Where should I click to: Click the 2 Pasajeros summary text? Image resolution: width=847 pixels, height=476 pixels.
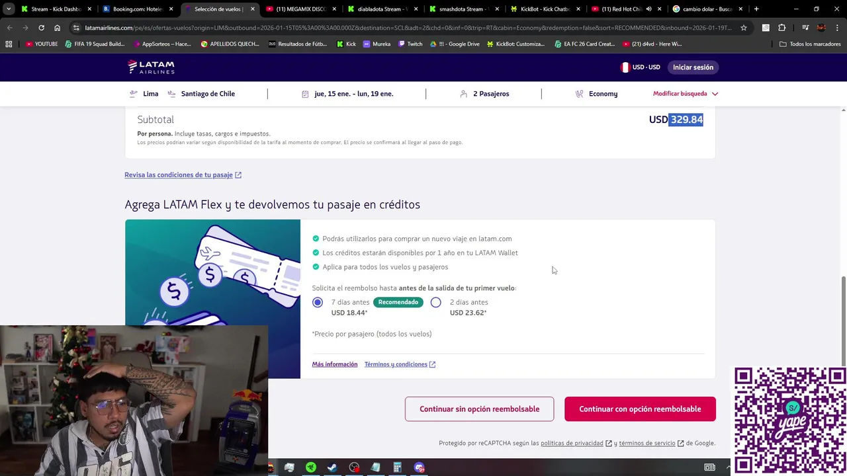click(491, 94)
